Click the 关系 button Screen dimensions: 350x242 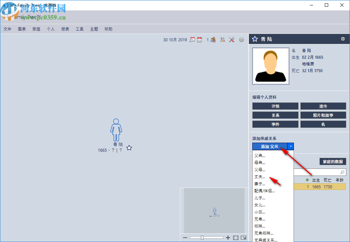coord(275,115)
